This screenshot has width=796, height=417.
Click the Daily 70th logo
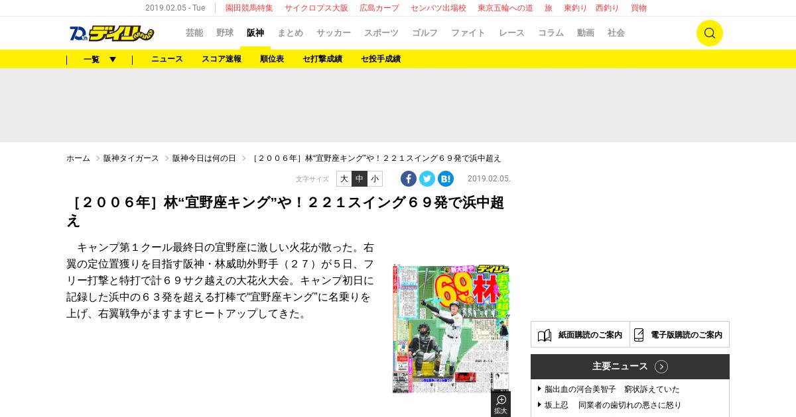coord(111,33)
